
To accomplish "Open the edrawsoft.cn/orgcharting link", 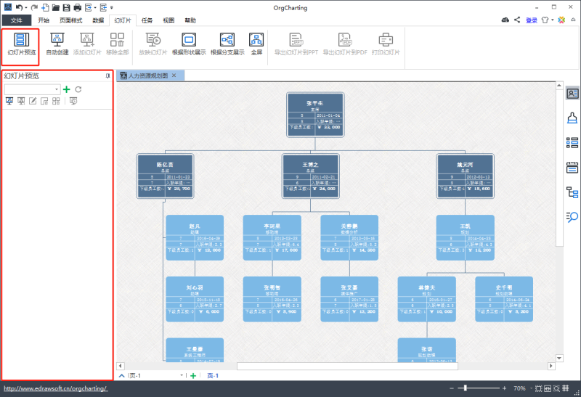I will pos(55,388).
